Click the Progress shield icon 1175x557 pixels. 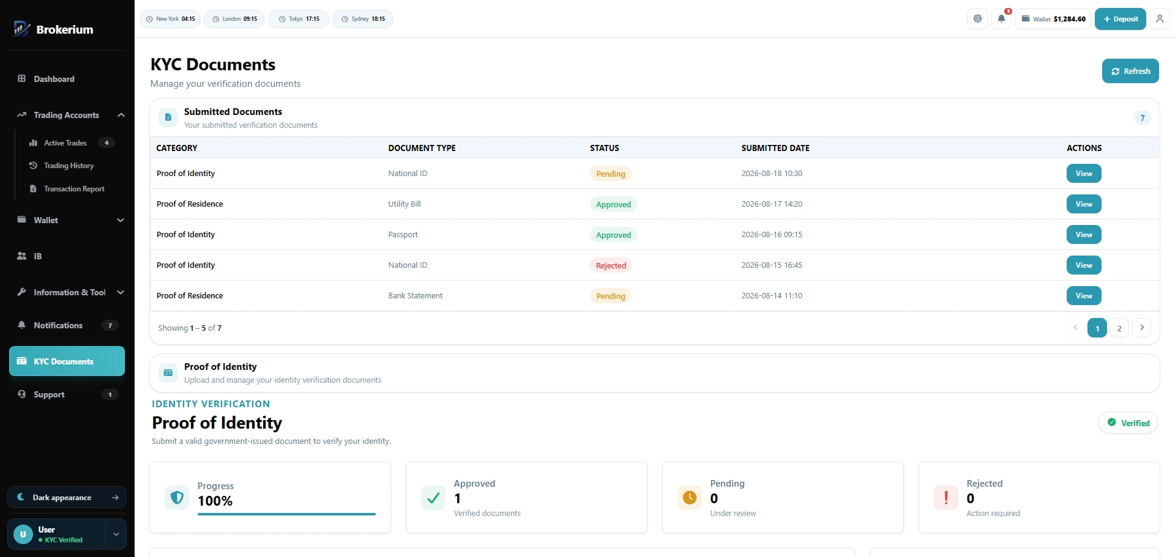click(x=177, y=498)
